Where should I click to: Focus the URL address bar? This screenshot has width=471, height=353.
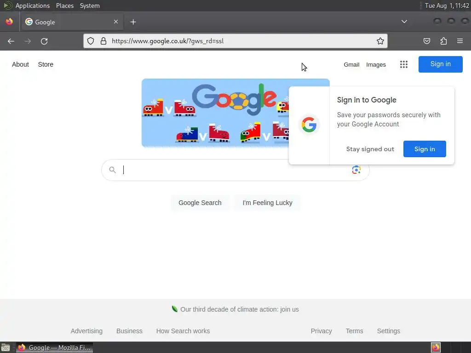pyautogui.click(x=235, y=41)
